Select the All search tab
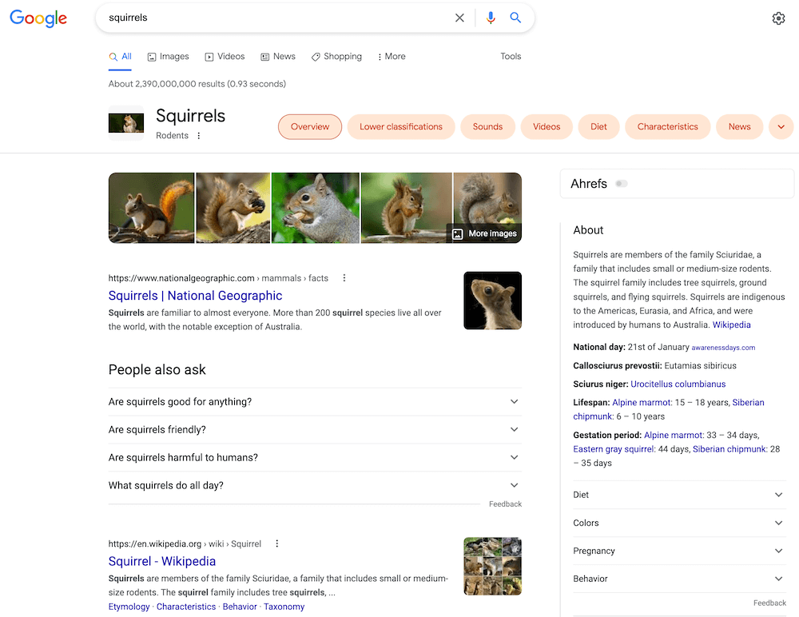799x617 pixels. pos(121,57)
